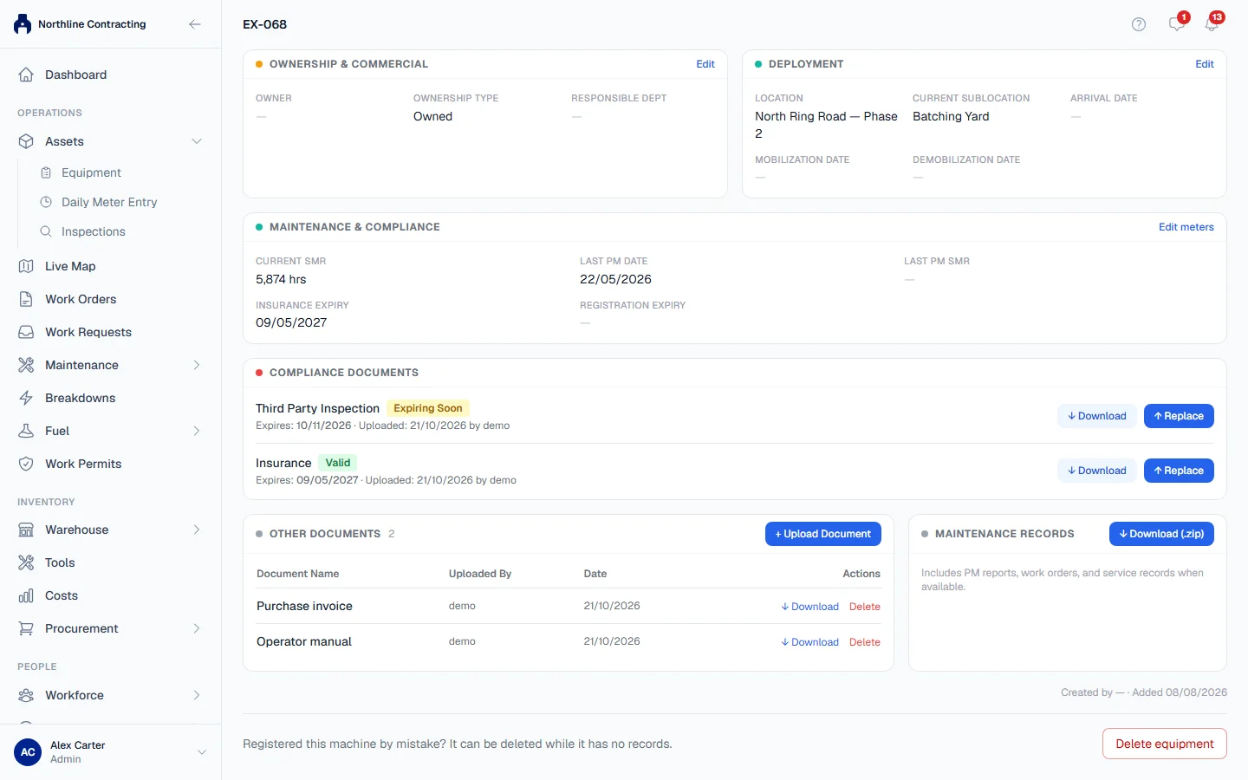Image resolution: width=1248 pixels, height=780 pixels.
Task: Click the Fuel icon in sidebar
Action: (x=26, y=431)
